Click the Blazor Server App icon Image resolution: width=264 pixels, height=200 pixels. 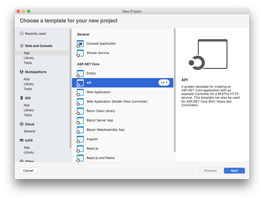click(80, 120)
